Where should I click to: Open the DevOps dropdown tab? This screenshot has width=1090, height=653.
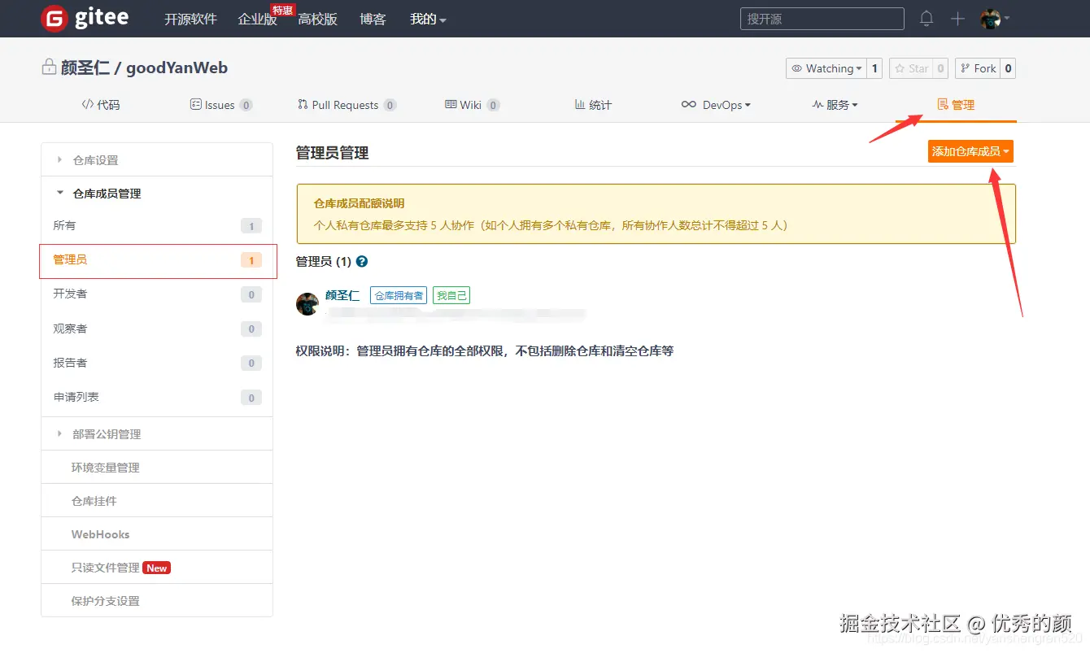pos(716,105)
